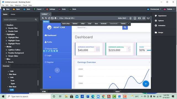Click the edit pencil icon under Master Mobil
This screenshot has height=99, width=177.
(49, 51)
